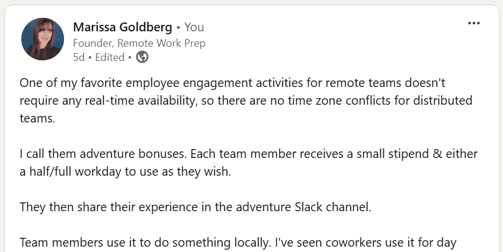Image resolution: width=503 pixels, height=252 pixels.
Task: Click the sentence about the adventure Slack channel
Action: tap(196, 207)
